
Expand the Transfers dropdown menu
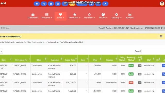click(89, 16)
